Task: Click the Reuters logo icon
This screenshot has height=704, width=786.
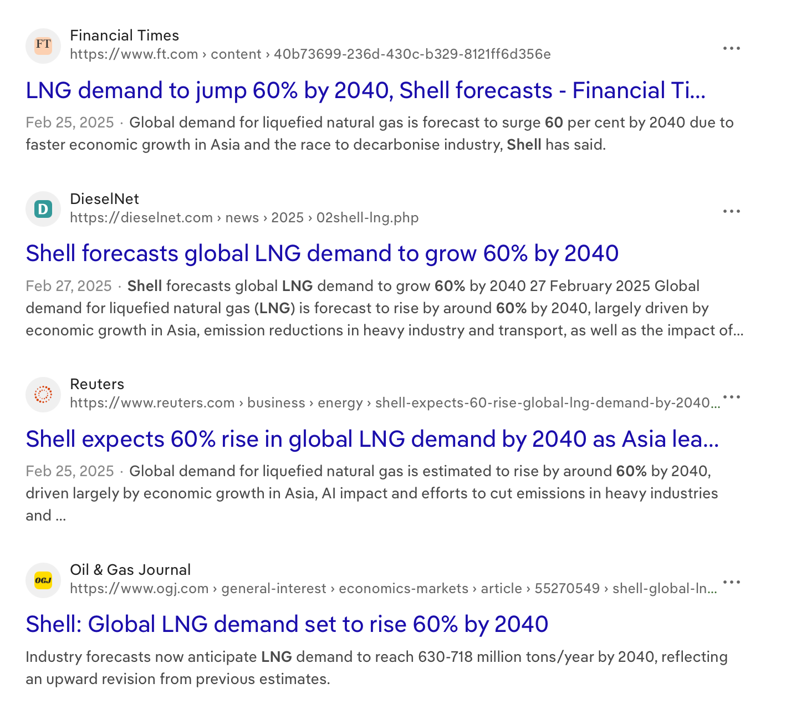Action: point(43,394)
